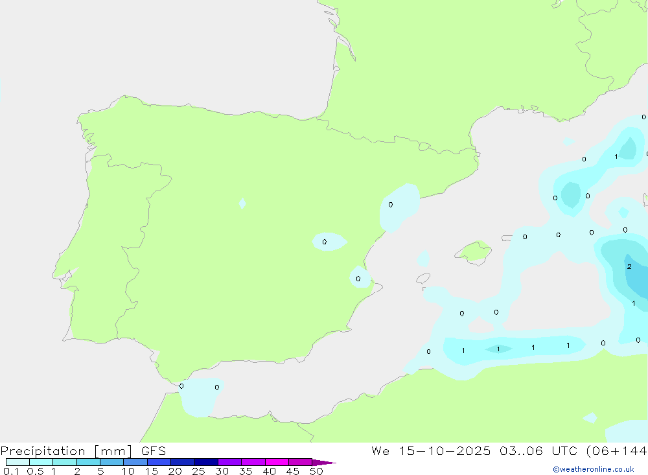Choose the blue swatch between 15 and 20

tap(159, 462)
